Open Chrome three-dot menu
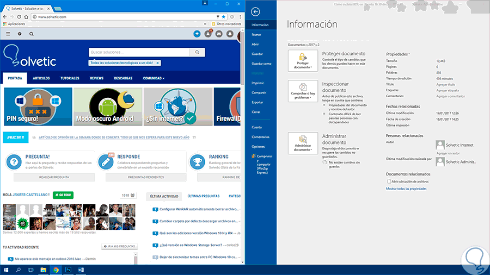Screen dimensions: 490x275 (240, 17)
